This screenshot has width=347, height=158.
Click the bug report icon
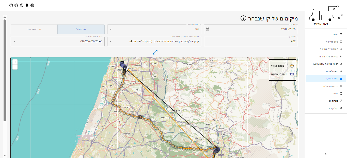(x=16, y=5)
